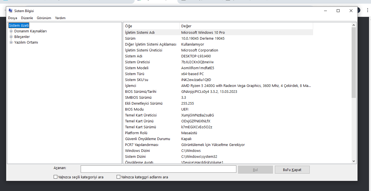This screenshot has height=191, width=371.
Task: Expand Donanım Kaynakları tree node
Action: point(11,31)
